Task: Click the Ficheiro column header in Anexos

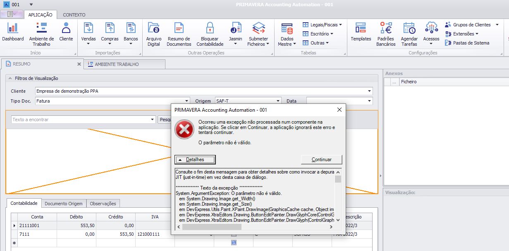Action: [454, 82]
